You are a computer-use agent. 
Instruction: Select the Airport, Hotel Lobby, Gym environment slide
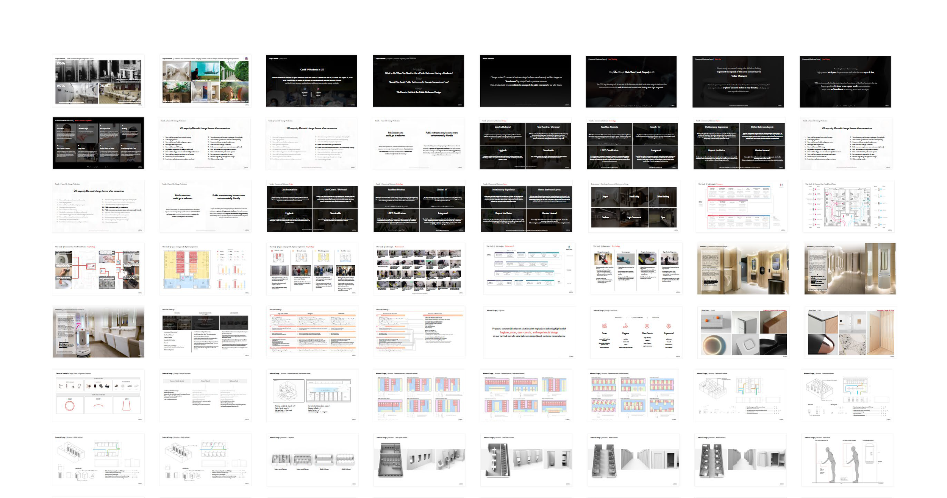point(634,207)
